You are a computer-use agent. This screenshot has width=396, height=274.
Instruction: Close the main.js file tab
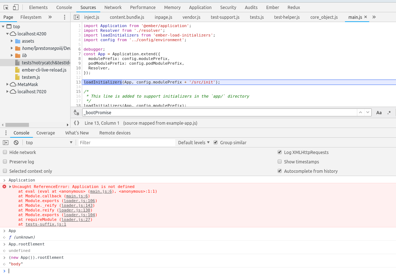click(x=366, y=17)
